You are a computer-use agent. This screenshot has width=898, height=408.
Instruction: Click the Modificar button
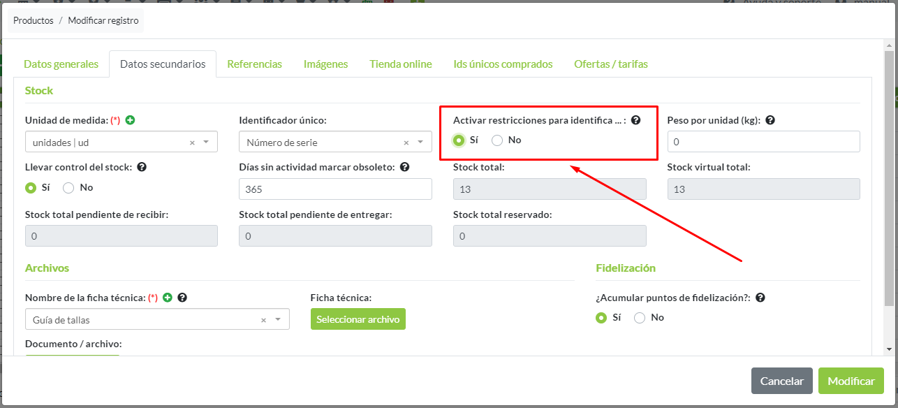(851, 381)
